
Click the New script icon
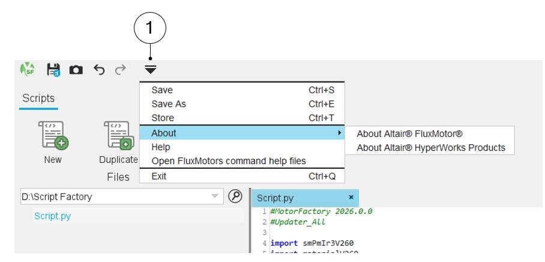[53, 135]
